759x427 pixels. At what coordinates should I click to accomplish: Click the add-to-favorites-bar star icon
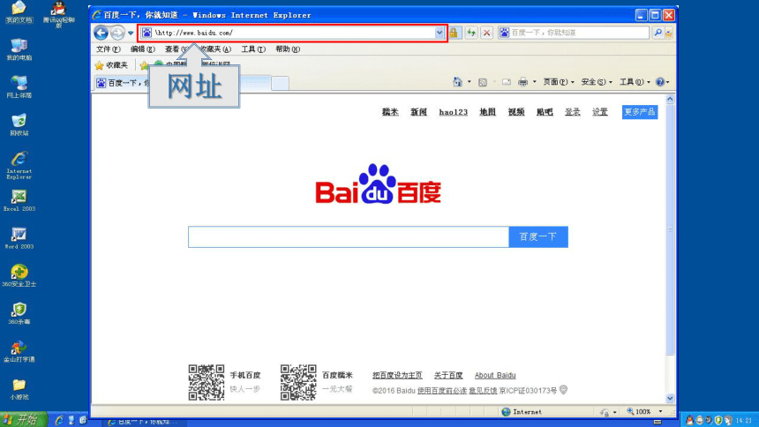point(144,65)
